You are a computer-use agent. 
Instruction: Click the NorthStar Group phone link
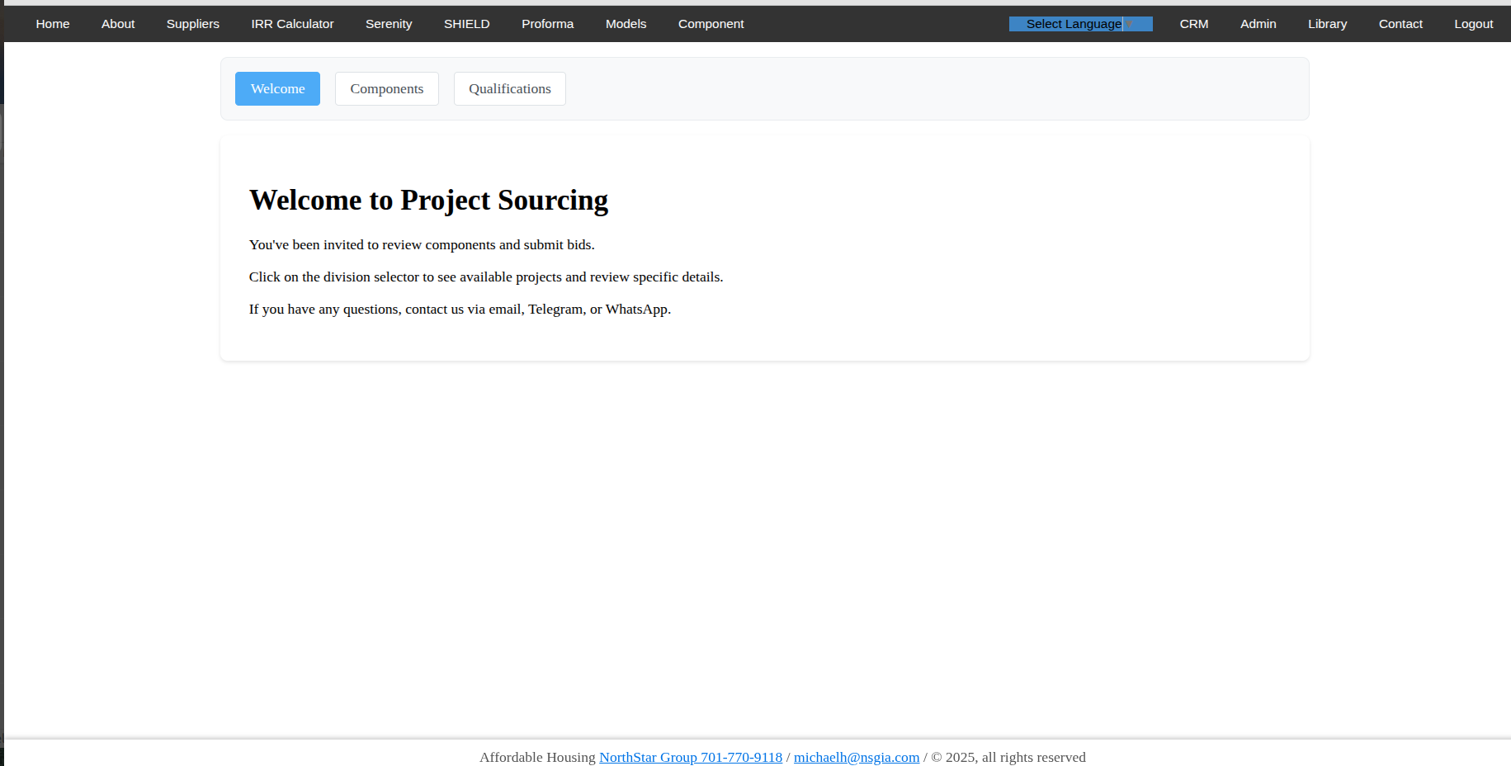pyautogui.click(x=690, y=757)
